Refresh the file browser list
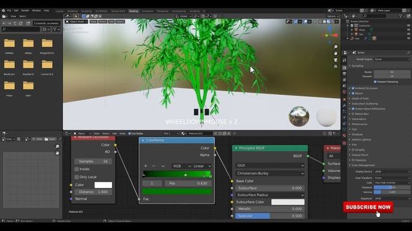The width and height of the screenshot is (412, 231). point(21,23)
